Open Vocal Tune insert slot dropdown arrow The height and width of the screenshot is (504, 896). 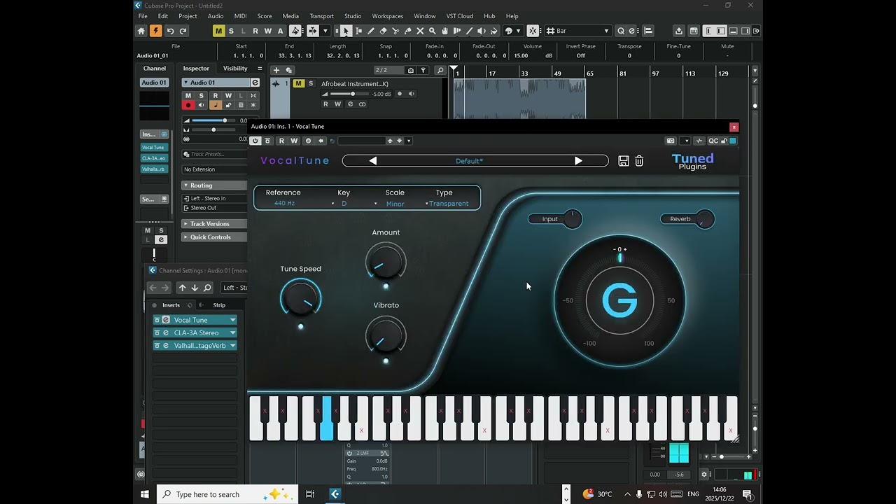coord(233,320)
